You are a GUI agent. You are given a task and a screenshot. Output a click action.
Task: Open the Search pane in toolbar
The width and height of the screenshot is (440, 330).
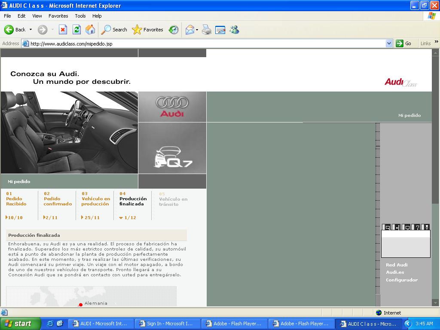coord(114,30)
